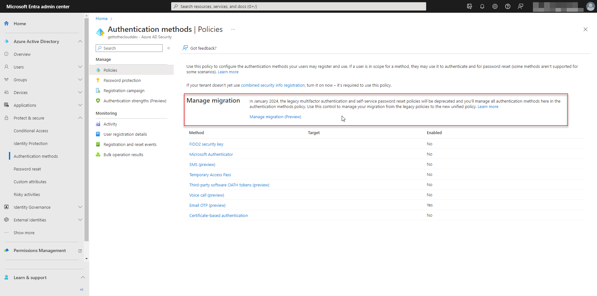
Task: Open Manage migration (Preview)
Action: [x=275, y=117]
